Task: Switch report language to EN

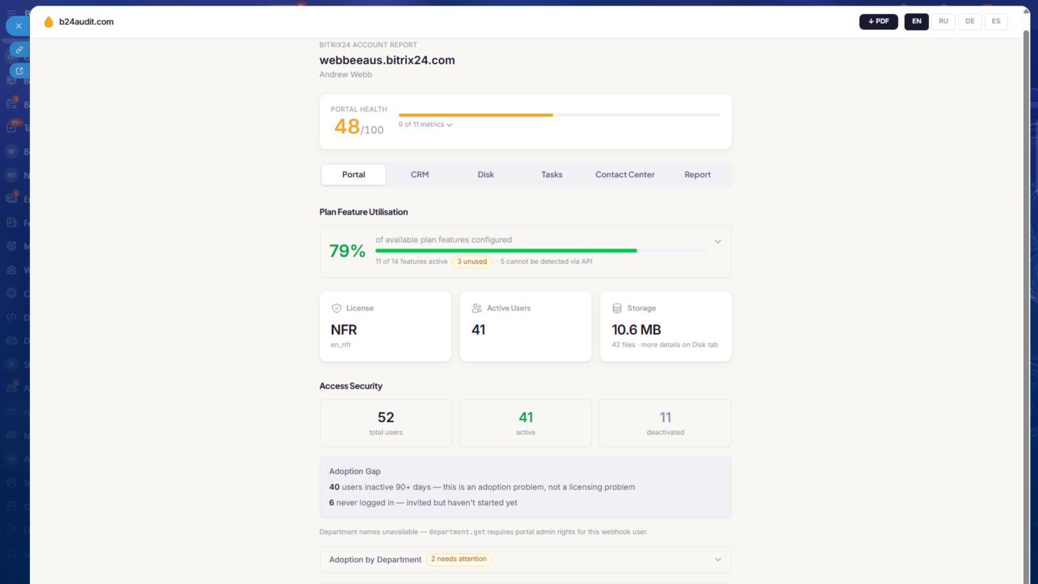Action: pos(917,21)
